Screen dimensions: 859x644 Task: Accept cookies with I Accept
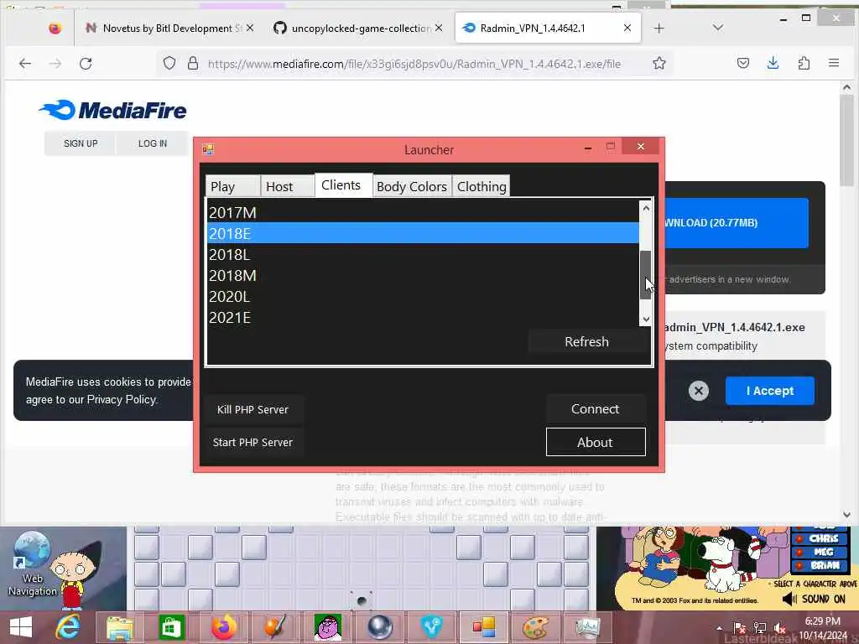(770, 391)
